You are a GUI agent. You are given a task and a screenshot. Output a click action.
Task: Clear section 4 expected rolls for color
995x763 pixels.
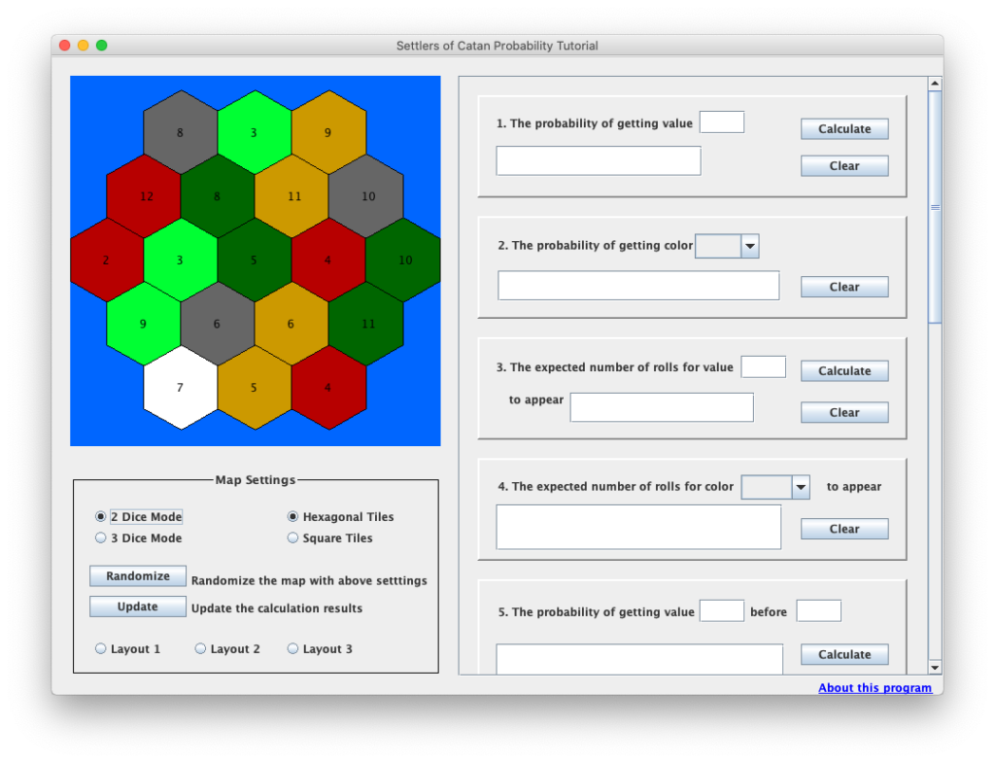[x=844, y=529]
